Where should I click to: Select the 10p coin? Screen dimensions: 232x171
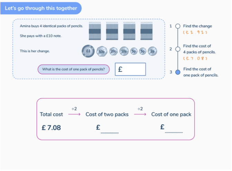point(124,51)
